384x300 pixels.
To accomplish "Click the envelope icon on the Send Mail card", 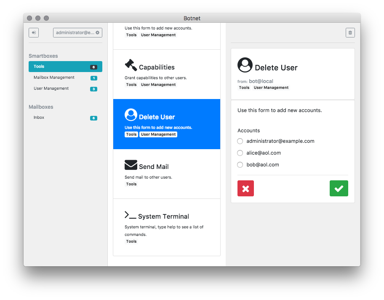I will tap(131, 165).
